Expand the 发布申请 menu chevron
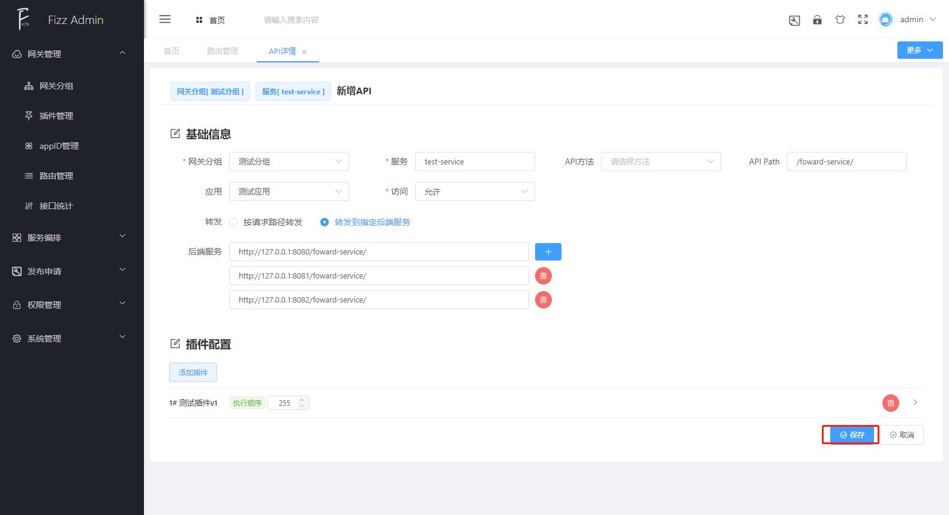The width and height of the screenshot is (949, 515). point(122,270)
